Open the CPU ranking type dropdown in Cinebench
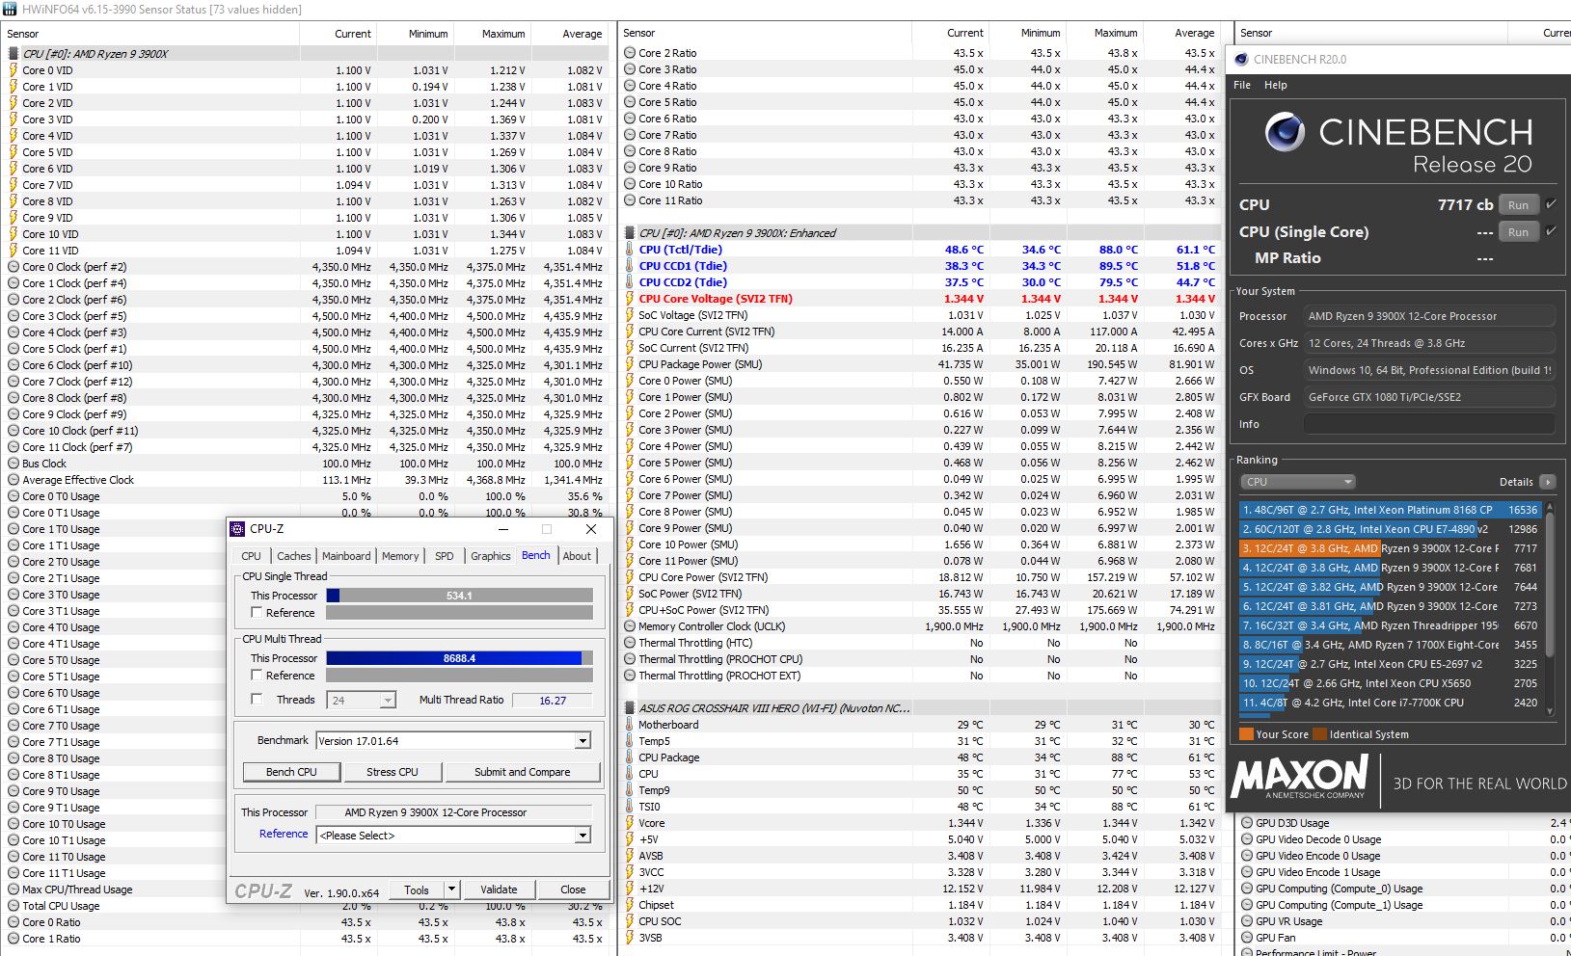 pyautogui.click(x=1297, y=482)
